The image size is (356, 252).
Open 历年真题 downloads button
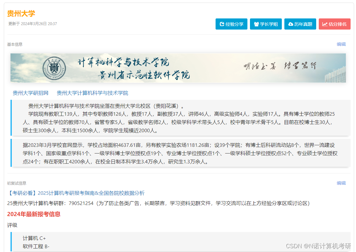pyautogui.click(x=300, y=24)
